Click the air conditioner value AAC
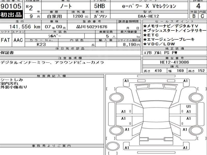The image size is (207, 155). tap(18, 40)
